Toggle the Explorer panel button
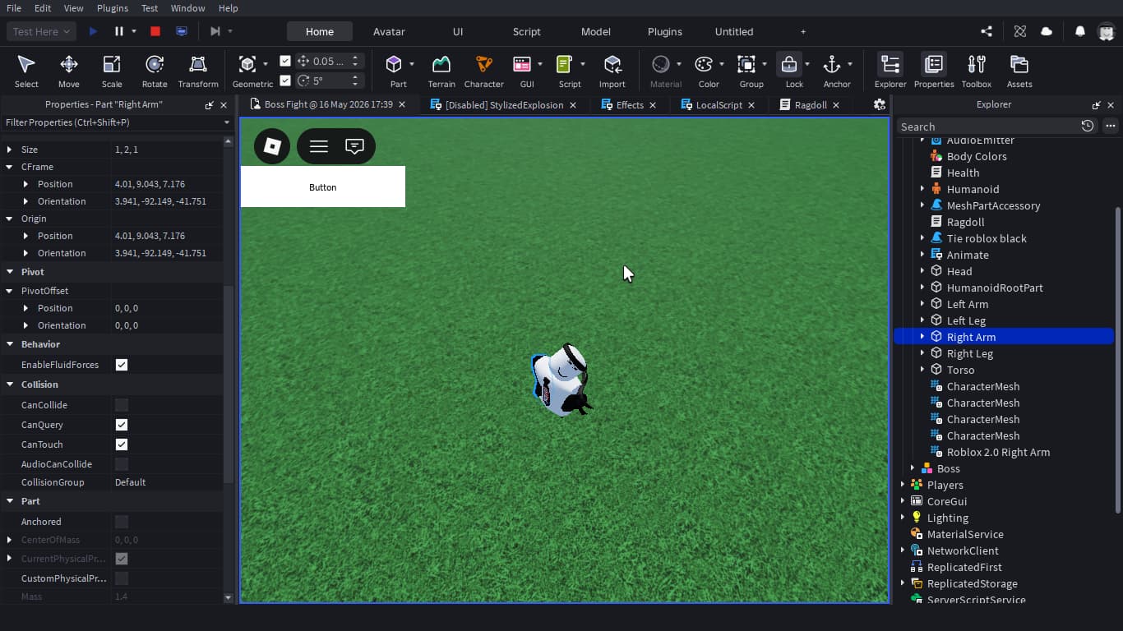 [890, 71]
